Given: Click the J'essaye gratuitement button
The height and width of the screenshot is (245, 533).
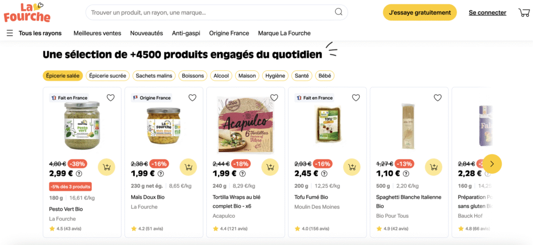Looking at the screenshot, I should tap(420, 12).
